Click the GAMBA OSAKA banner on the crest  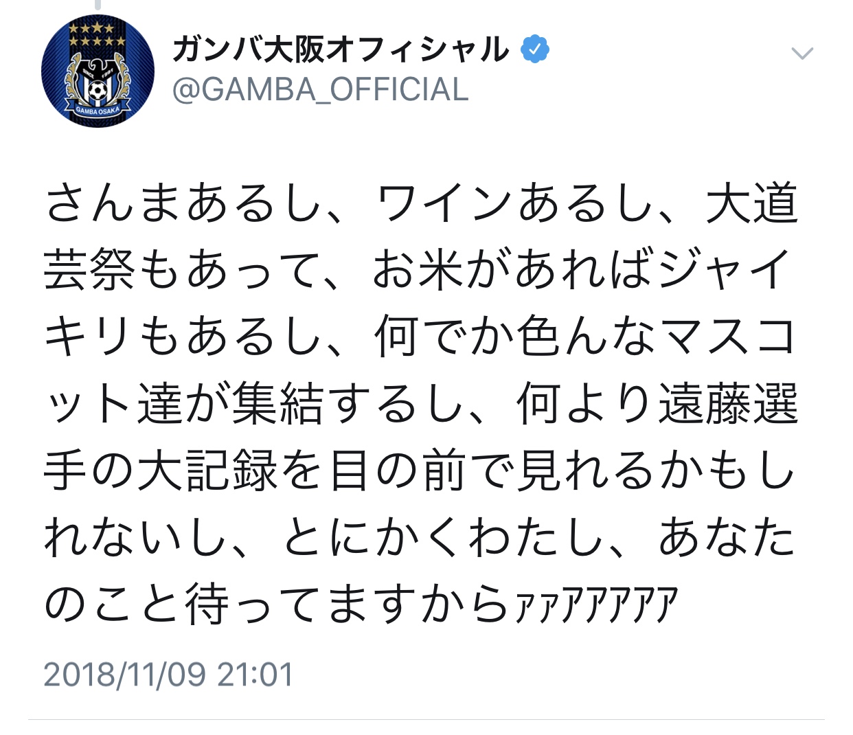(x=98, y=111)
